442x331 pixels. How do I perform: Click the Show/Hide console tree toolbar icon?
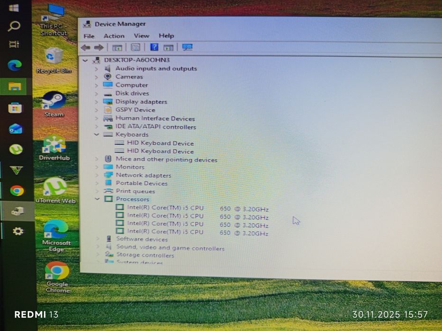click(117, 48)
